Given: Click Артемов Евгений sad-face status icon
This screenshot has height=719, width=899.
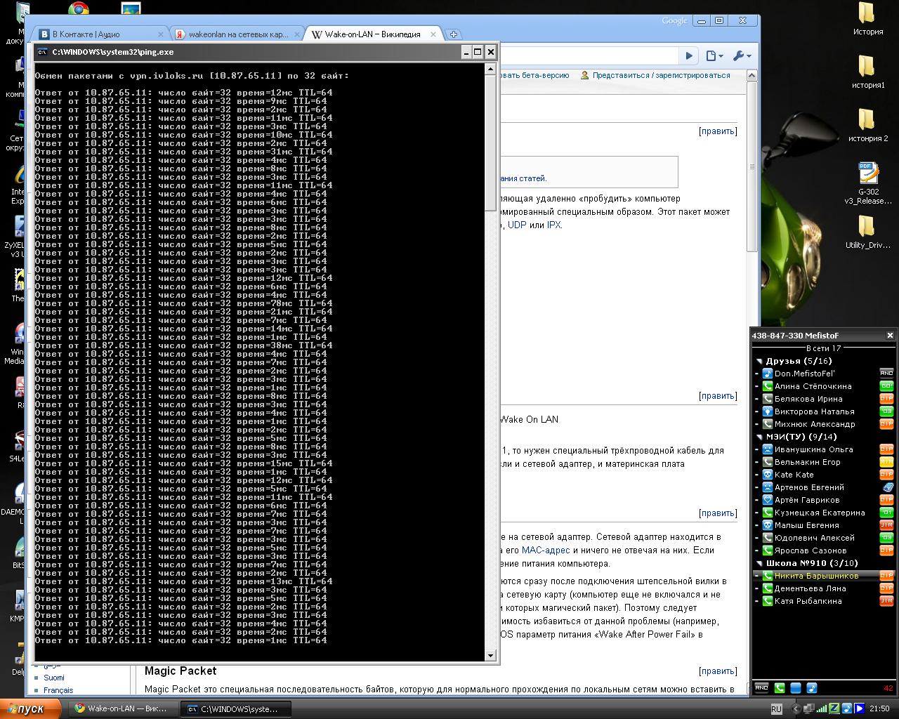Looking at the screenshot, I should tap(768, 487).
